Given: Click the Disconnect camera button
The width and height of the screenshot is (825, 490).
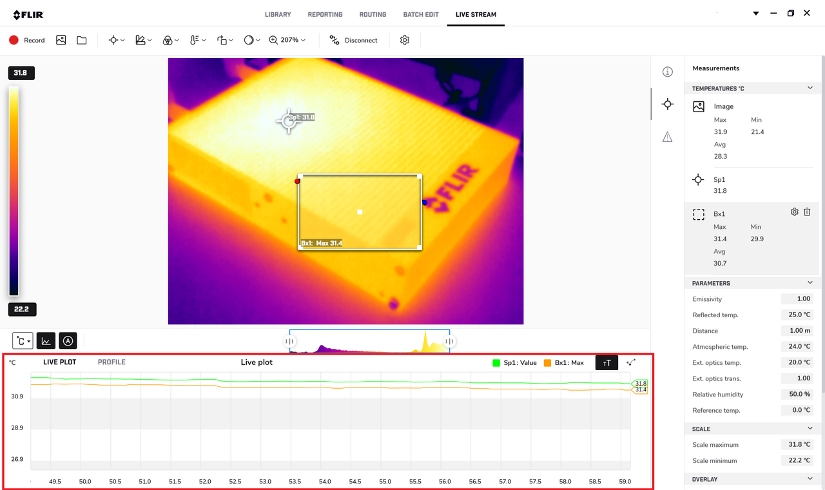Looking at the screenshot, I should [x=353, y=40].
